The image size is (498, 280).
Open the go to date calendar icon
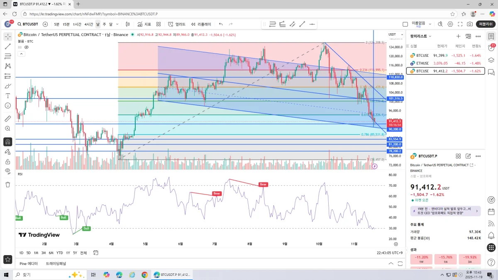click(96, 253)
